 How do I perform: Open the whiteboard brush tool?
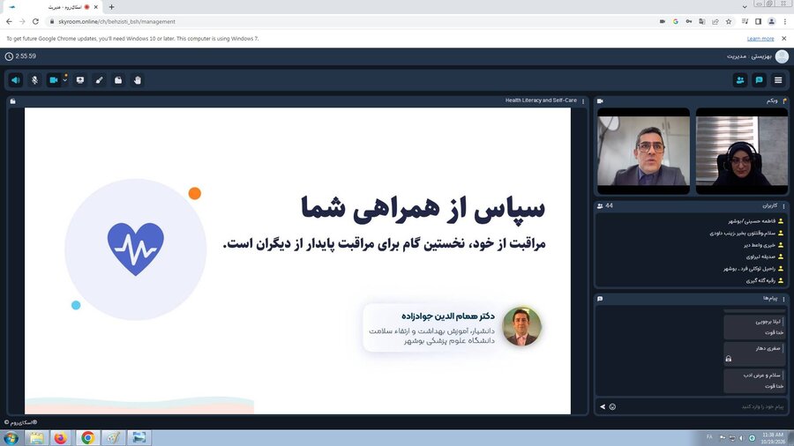pyautogui.click(x=99, y=80)
